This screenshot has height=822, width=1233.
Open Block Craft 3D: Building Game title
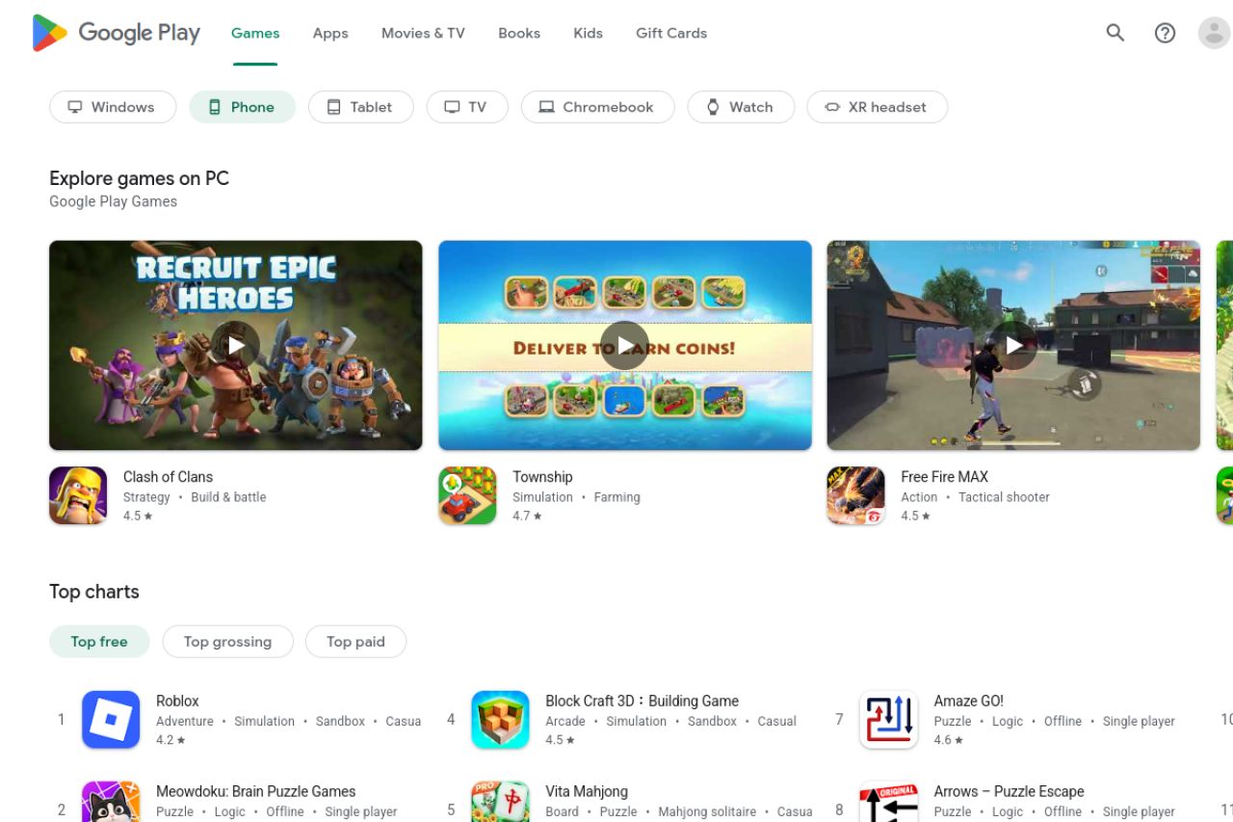click(642, 702)
